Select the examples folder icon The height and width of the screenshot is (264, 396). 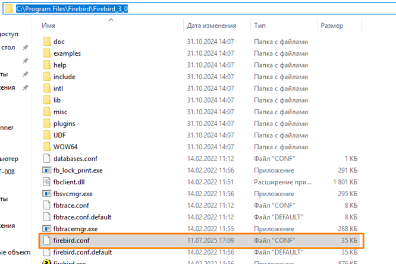[47, 54]
